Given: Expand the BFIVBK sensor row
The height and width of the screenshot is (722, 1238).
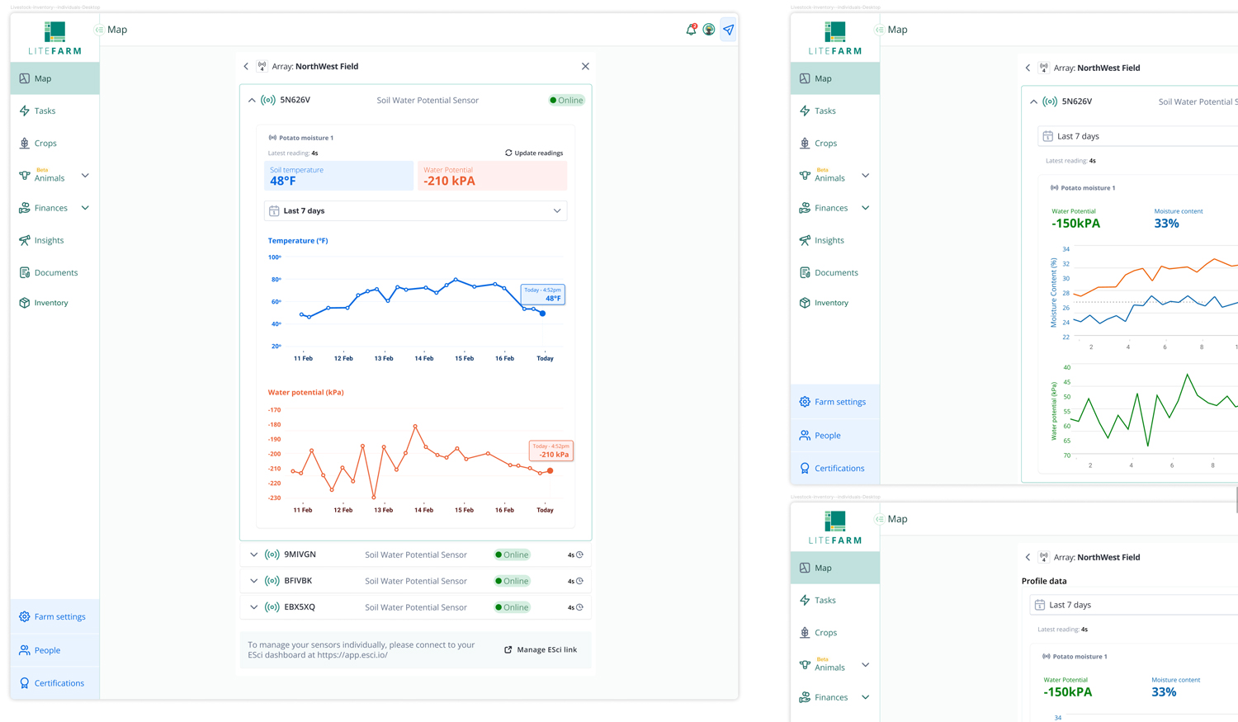Looking at the screenshot, I should point(253,581).
